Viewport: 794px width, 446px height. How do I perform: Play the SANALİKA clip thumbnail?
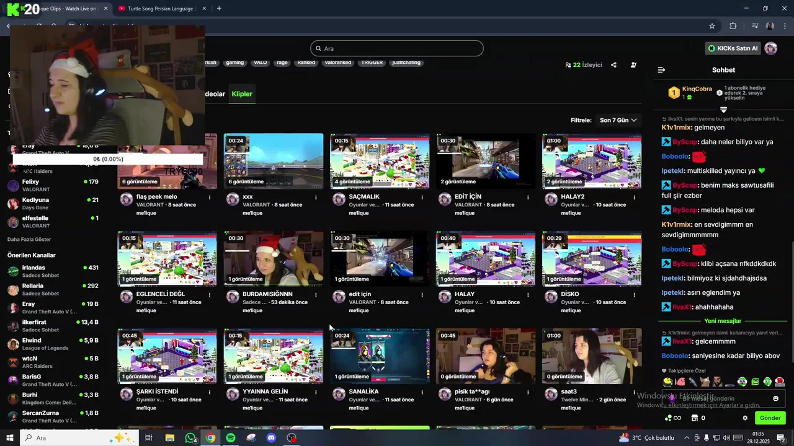(x=380, y=356)
